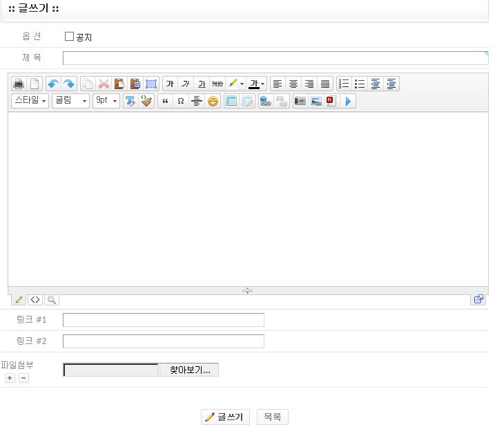Toggle underline 가 formatting

pos(202,84)
